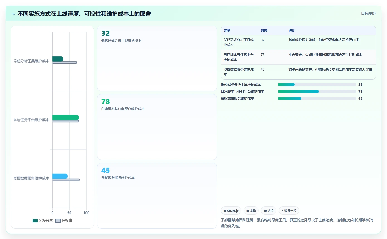Screen dimensions: 387x239
Task: Click table cell 自建脚本与任务平台维护成本
Action: click(x=239, y=57)
